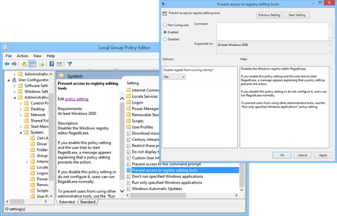The image size is (337, 216).
Task: Click the Forward arrow toolbar icon
Action: pos(15,64)
